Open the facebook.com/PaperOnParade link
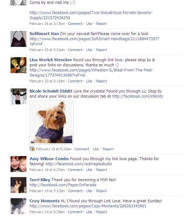 (x=63, y=185)
